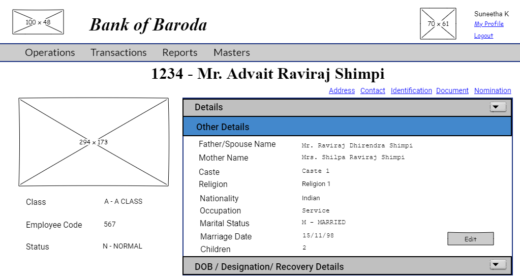Open the My Profile link
520x277 pixels.
tap(488, 24)
